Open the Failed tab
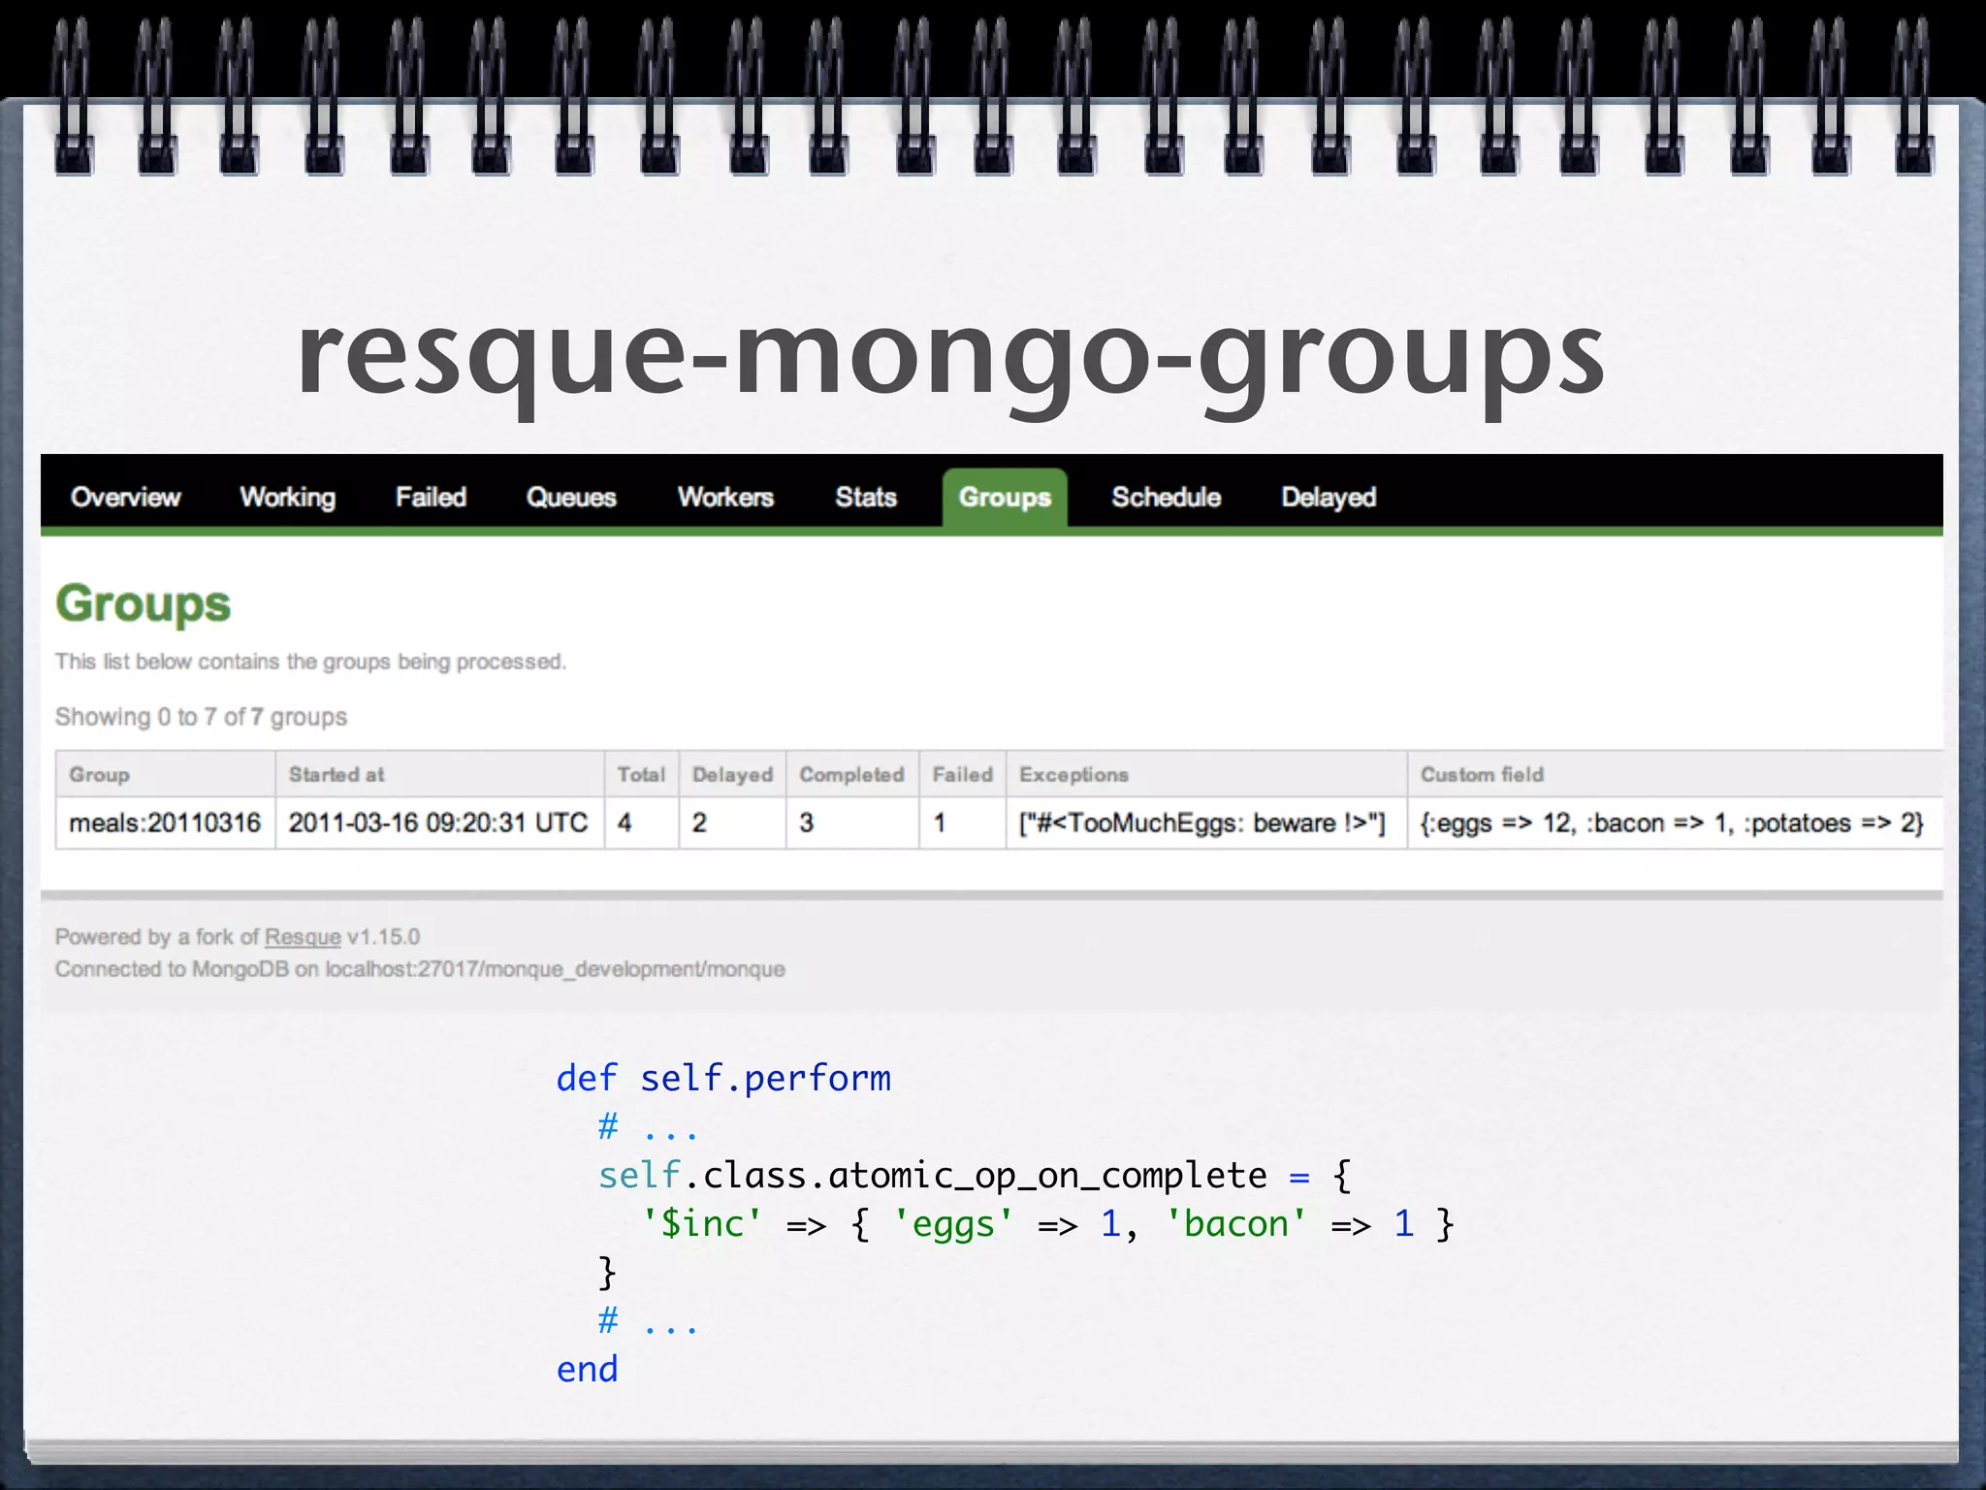The width and height of the screenshot is (1986, 1490). point(431,498)
